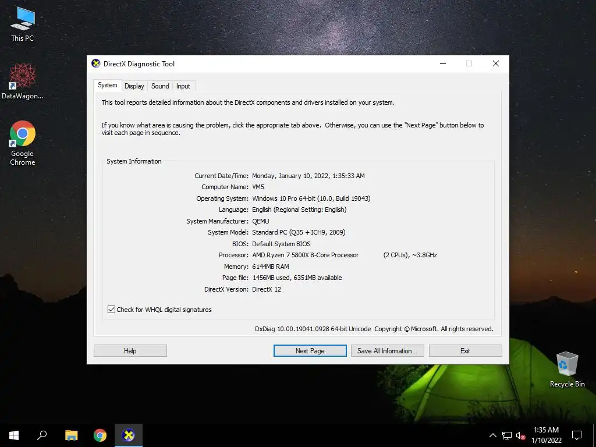Switch to the Sound tab
596x447 pixels.
[160, 86]
